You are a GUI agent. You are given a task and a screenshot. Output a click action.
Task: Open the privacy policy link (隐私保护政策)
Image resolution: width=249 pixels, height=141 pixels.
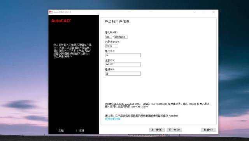tap(112, 119)
